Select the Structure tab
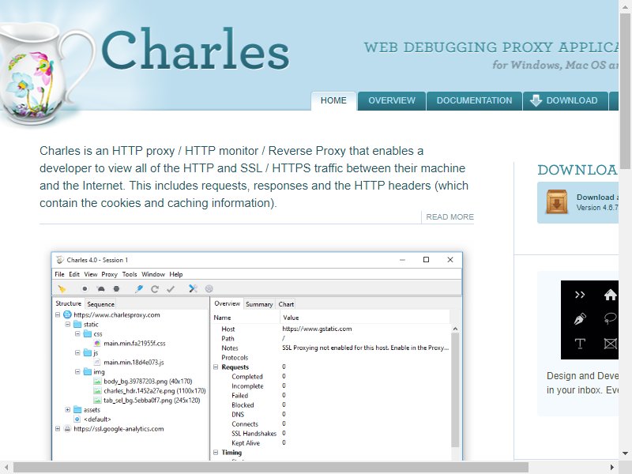The height and width of the screenshot is (474, 632). 69,303
